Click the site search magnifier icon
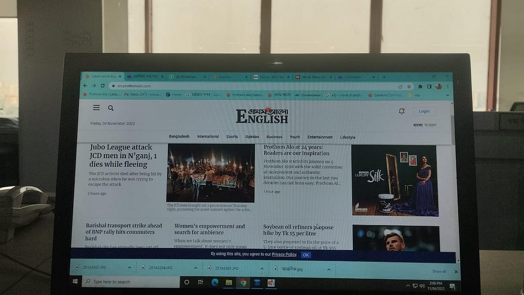524x295 pixels. [x=111, y=108]
